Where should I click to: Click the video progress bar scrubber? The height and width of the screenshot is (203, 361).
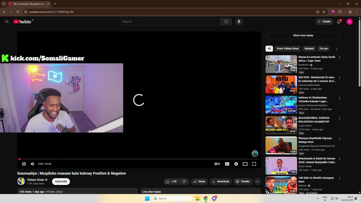point(19,159)
